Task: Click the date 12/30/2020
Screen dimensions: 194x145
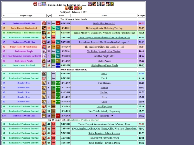Action: point(66,56)
